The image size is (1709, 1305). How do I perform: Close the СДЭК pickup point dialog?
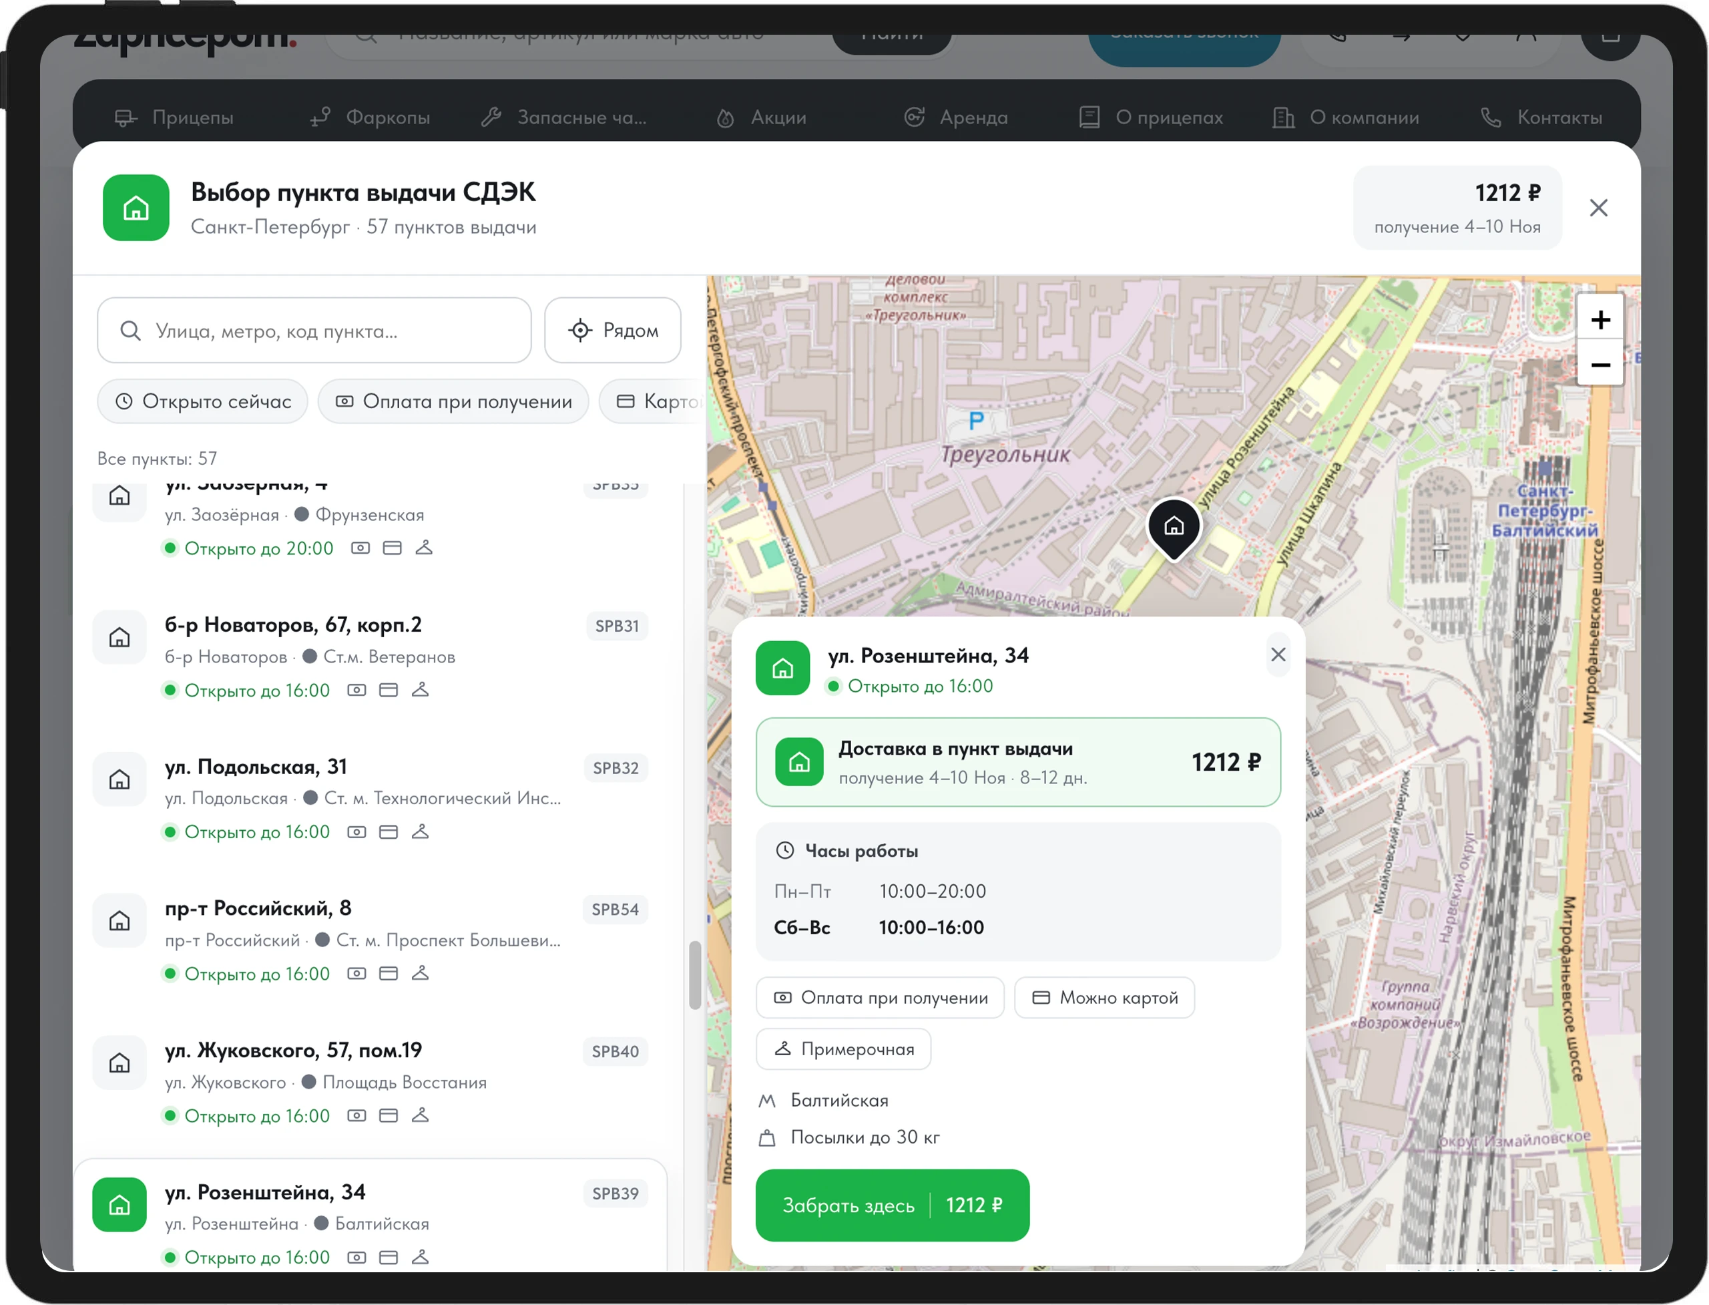pos(1598,208)
